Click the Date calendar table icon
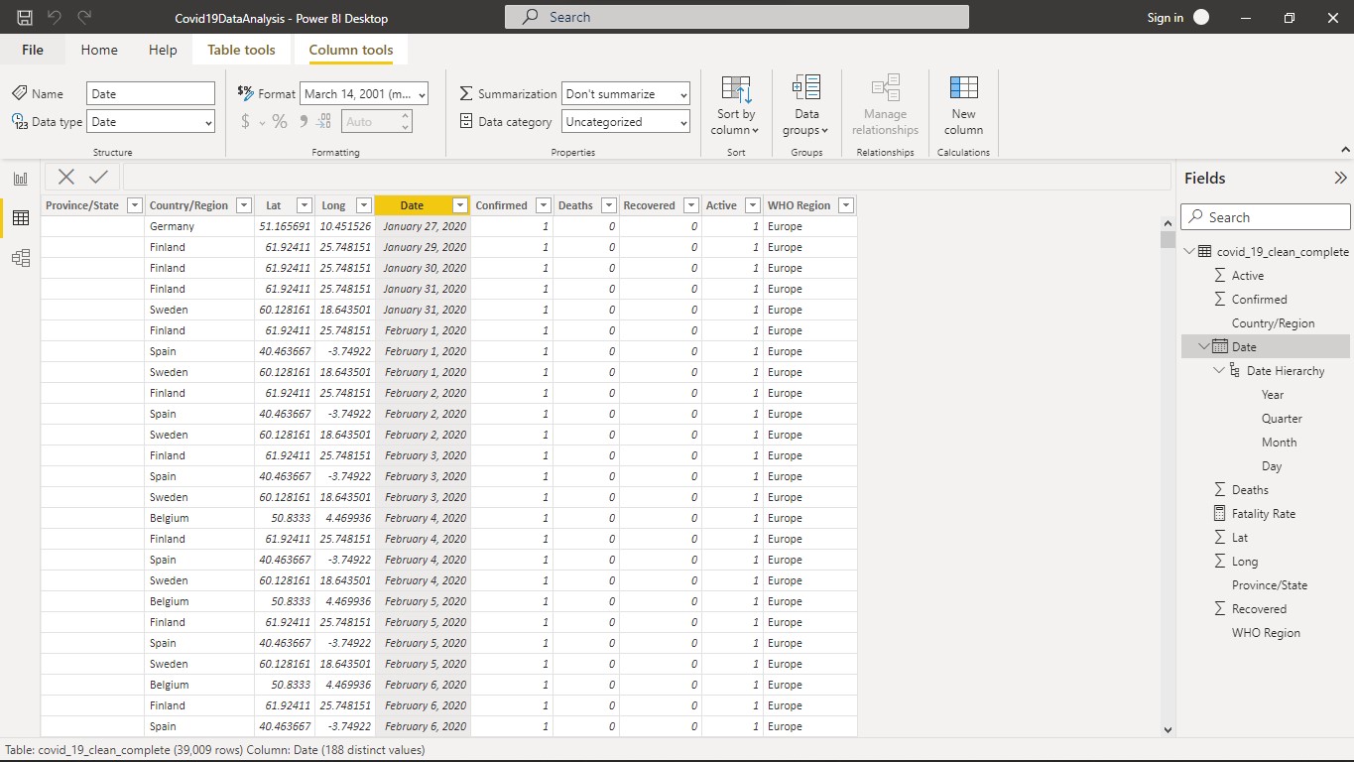The image size is (1354, 762). 1220,346
